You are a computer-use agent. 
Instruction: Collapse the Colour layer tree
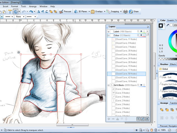click(x=109, y=35)
